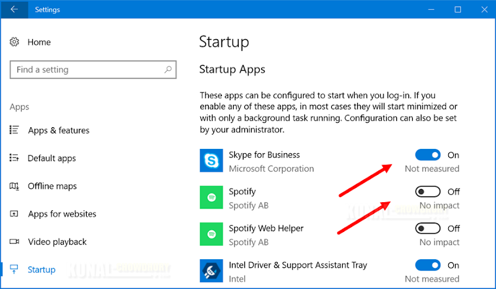Select Startup in the sidebar
The image size is (496, 289).
coord(42,270)
